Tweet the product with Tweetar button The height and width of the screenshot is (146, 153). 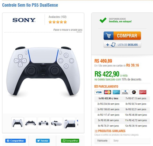pos(43,141)
